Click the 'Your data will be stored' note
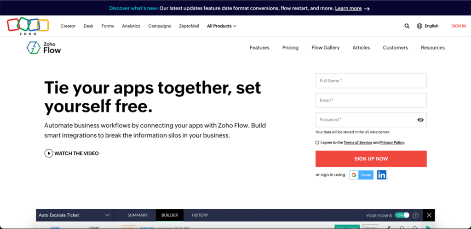The width and height of the screenshot is (471, 229). [x=353, y=132]
